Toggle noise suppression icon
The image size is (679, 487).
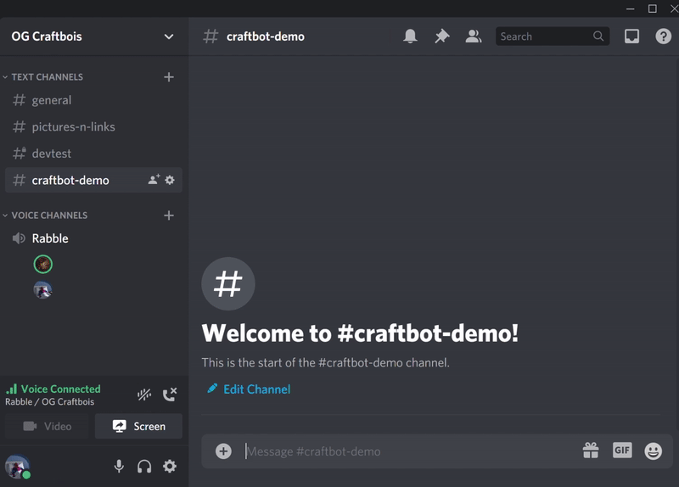click(x=144, y=395)
